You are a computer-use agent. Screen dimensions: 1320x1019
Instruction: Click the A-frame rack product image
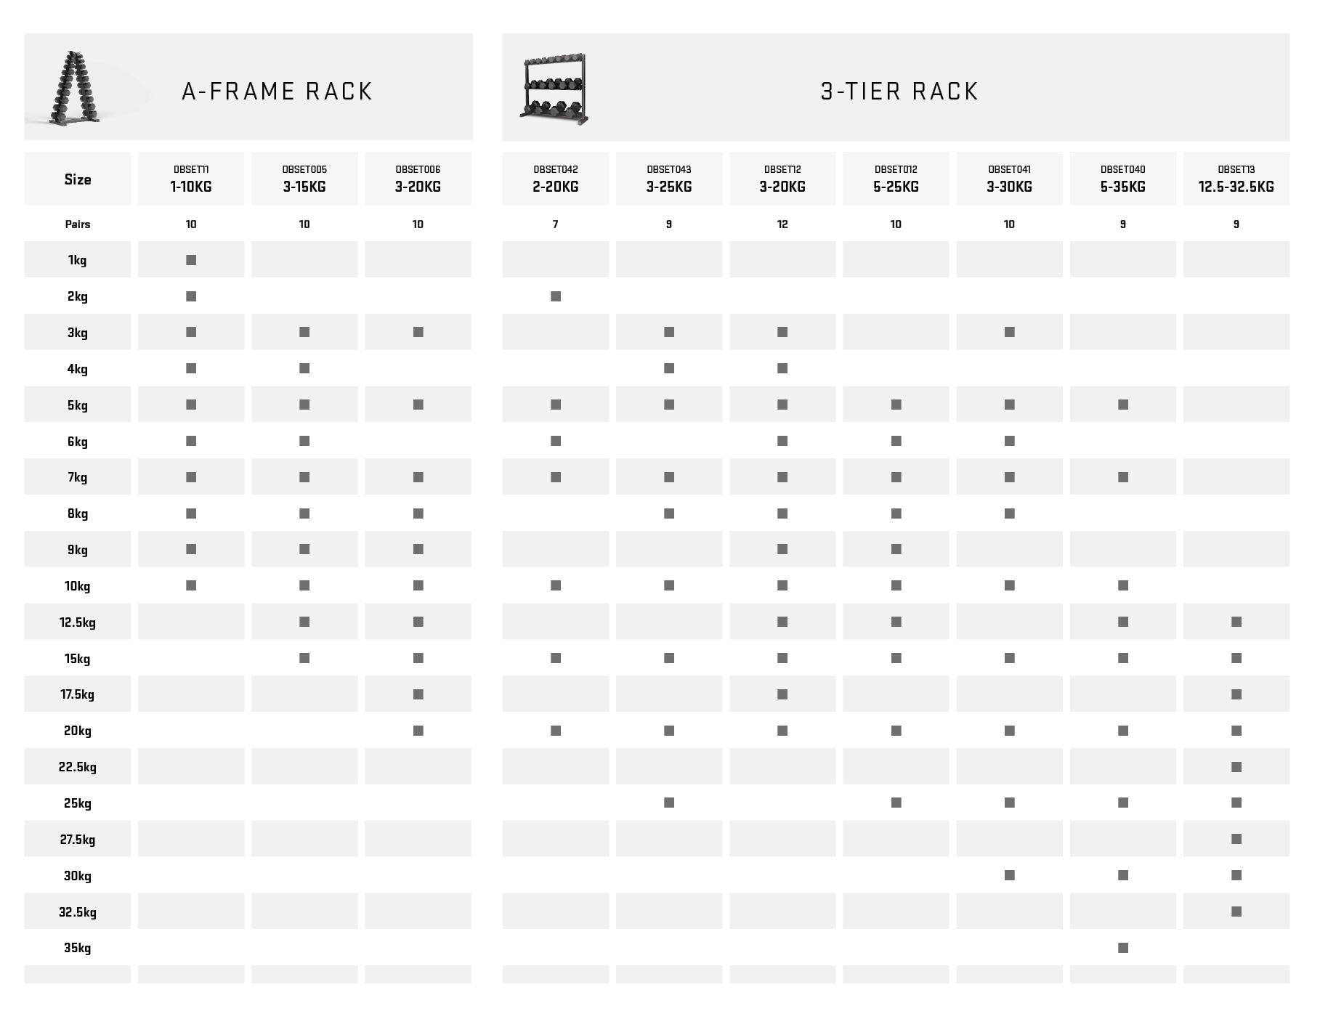coord(73,87)
